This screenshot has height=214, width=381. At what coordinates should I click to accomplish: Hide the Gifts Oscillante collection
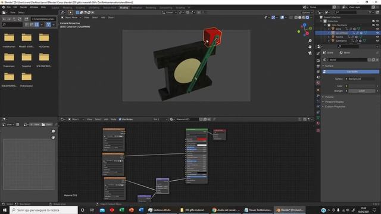tap(377, 25)
